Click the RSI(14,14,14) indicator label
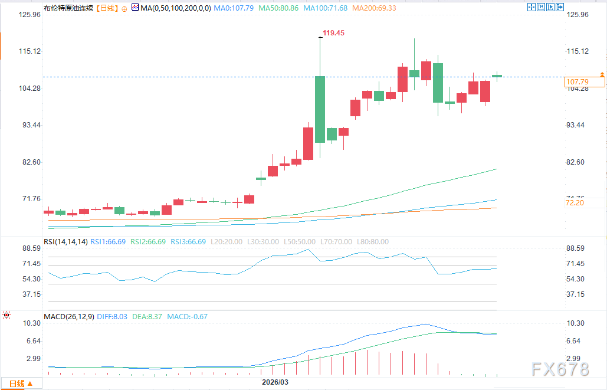 [x=65, y=242]
